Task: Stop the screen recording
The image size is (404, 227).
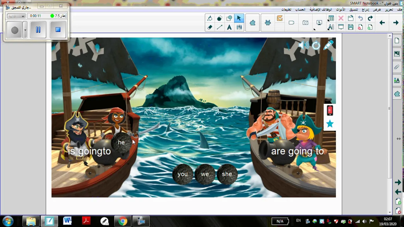Action: 58,30
